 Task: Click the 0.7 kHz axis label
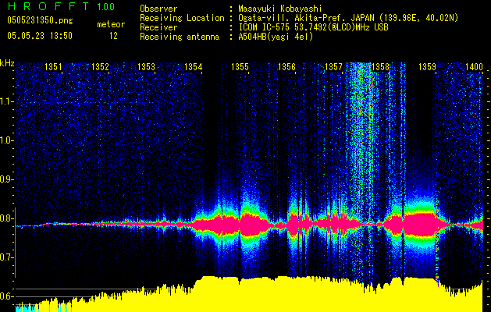pyautogui.click(x=7, y=257)
